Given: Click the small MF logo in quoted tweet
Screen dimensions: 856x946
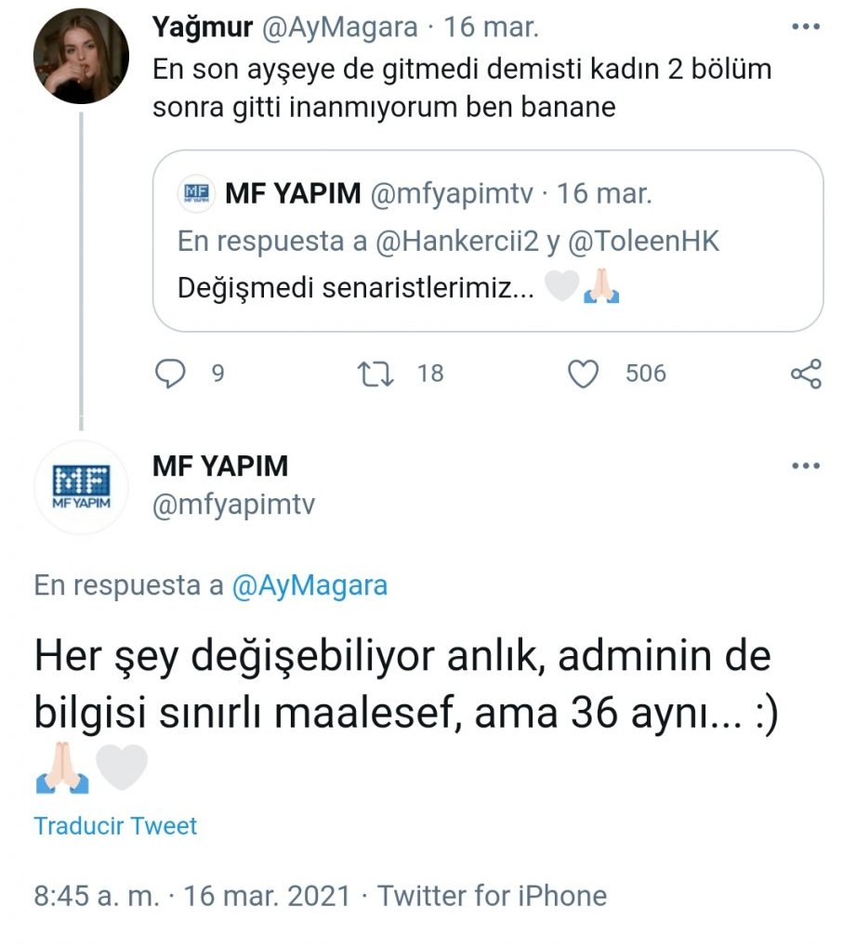Looking at the screenshot, I should tap(196, 193).
